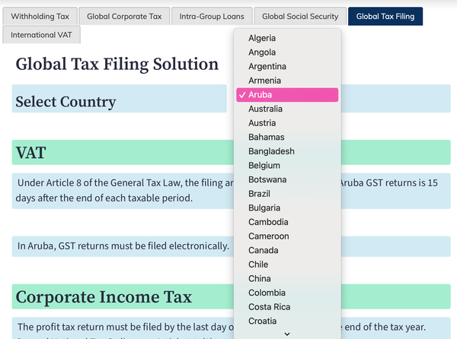
Task: Click the Global Tax Filing tab
Action: 385,16
